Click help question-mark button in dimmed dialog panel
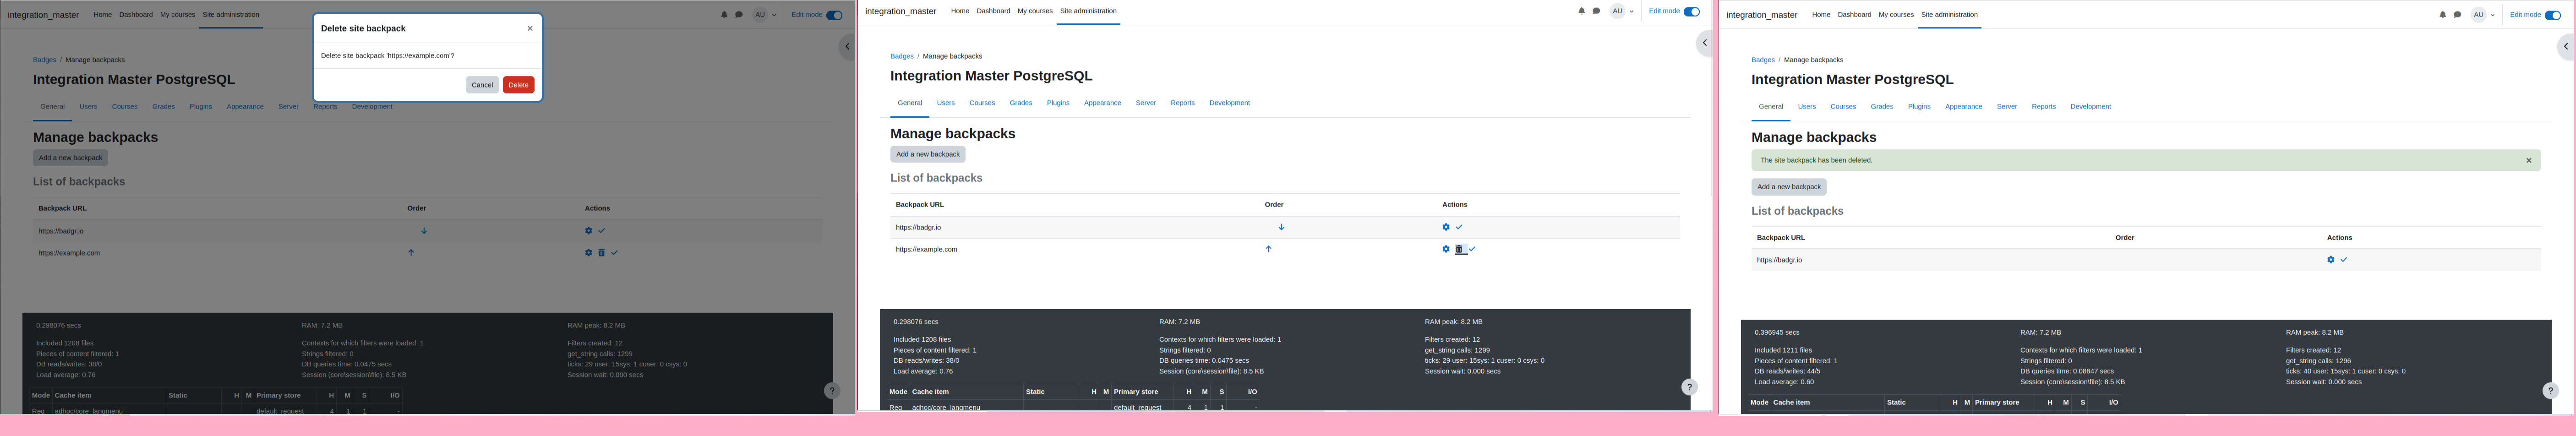 832,391
